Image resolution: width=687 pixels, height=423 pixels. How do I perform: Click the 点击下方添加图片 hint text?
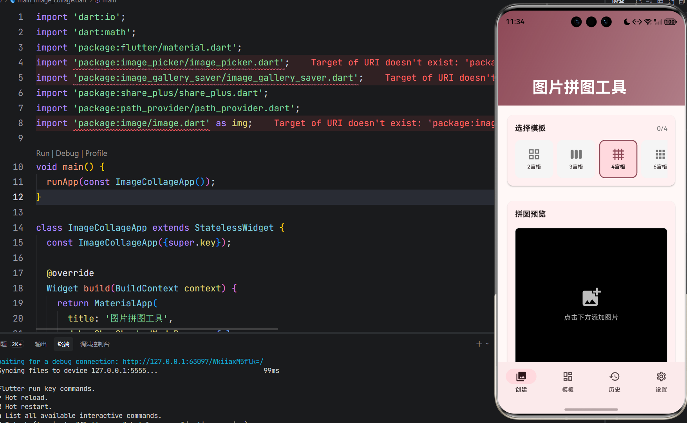click(591, 317)
